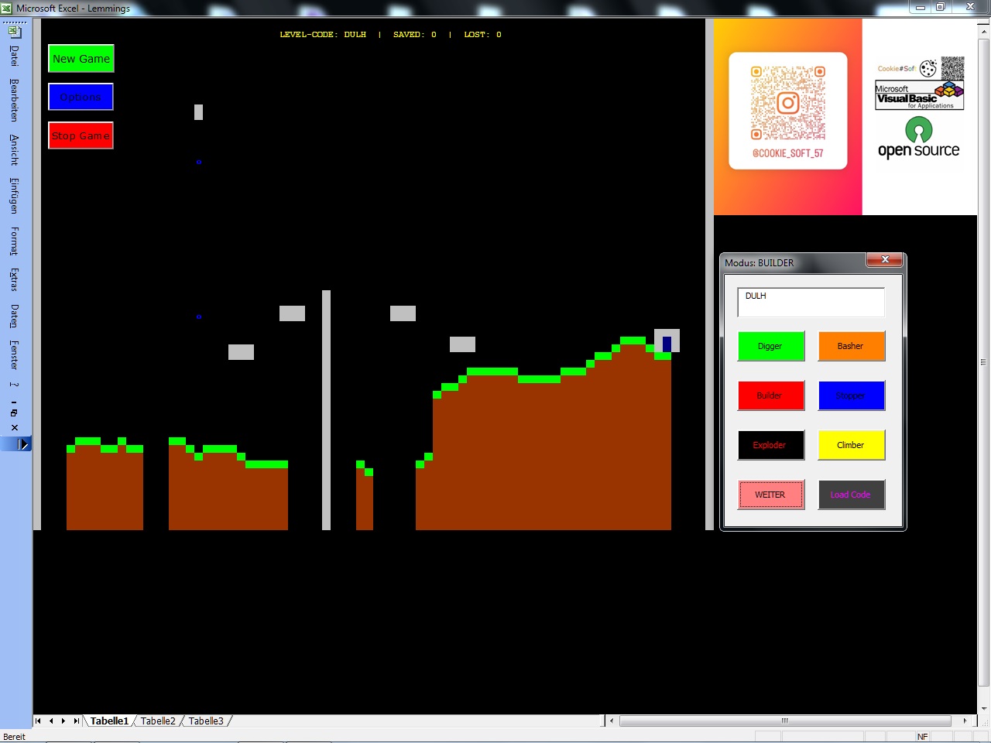Open the ? help menu
The width and height of the screenshot is (991, 743).
[15, 384]
